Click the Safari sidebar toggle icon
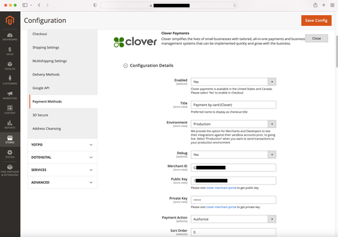338x237 pixels. tap(25, 5)
